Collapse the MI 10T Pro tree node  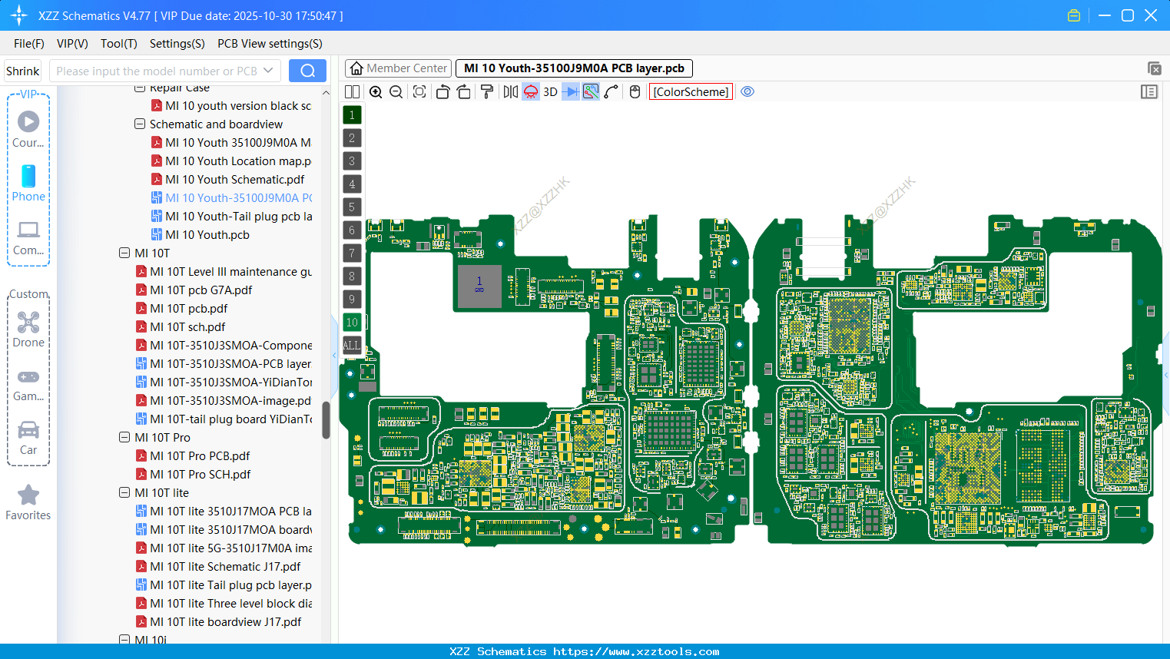click(124, 437)
